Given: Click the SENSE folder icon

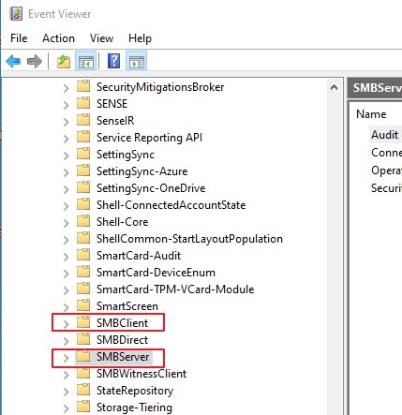Looking at the screenshot, I should (x=83, y=103).
